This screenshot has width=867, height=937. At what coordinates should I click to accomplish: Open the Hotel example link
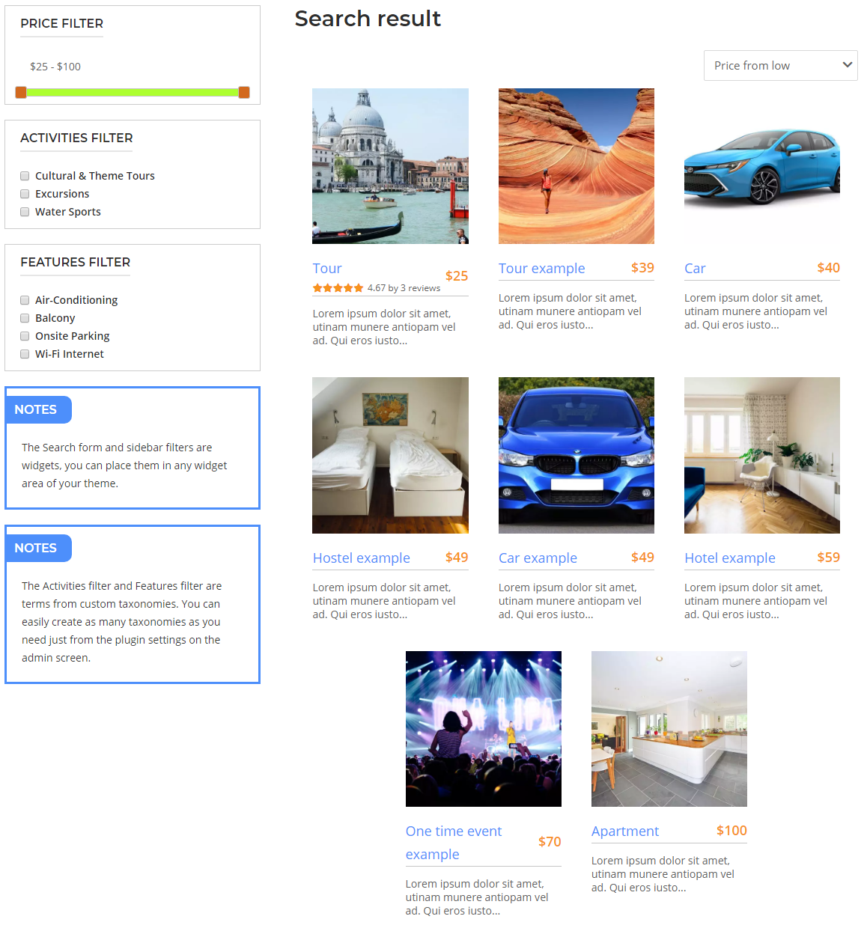point(730,558)
